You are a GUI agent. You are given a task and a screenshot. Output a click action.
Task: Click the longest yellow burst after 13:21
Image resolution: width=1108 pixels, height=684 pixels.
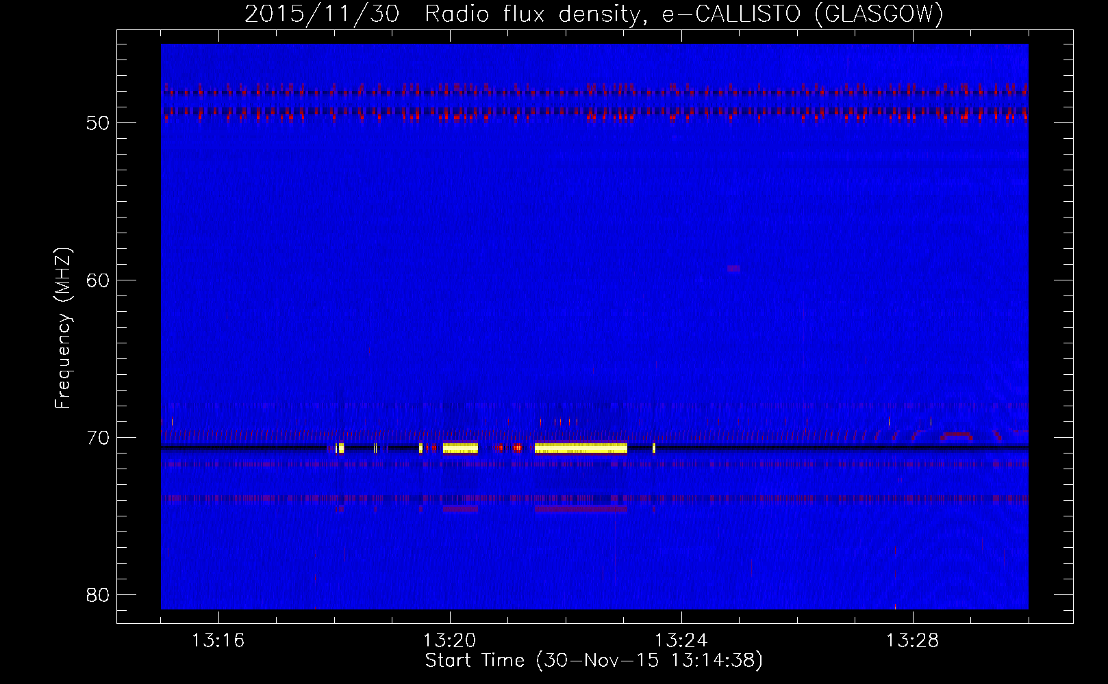click(x=581, y=448)
